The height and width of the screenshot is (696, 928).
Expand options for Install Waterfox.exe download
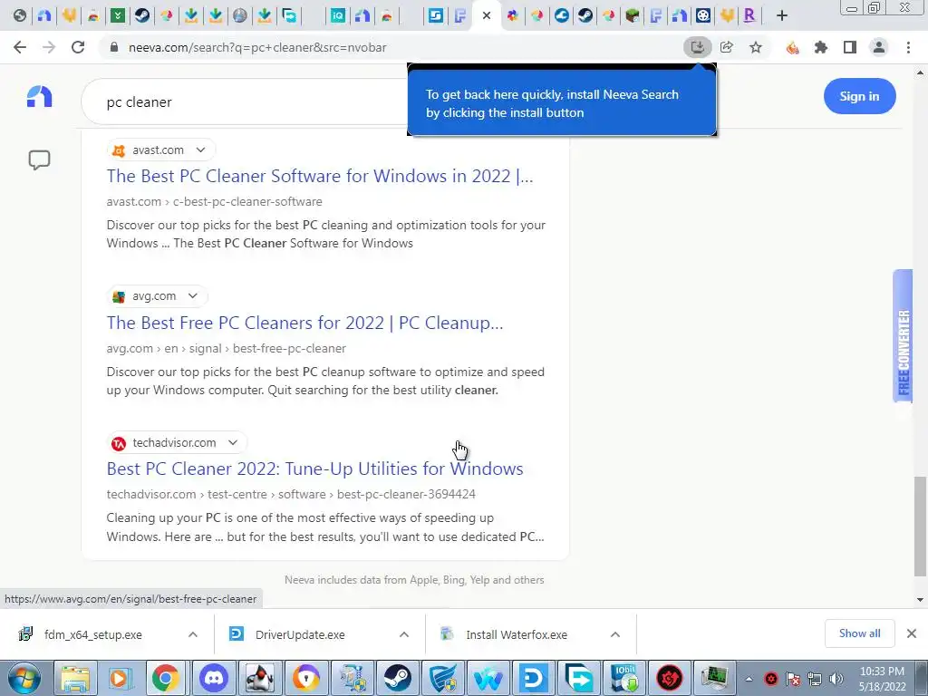pyautogui.click(x=615, y=634)
